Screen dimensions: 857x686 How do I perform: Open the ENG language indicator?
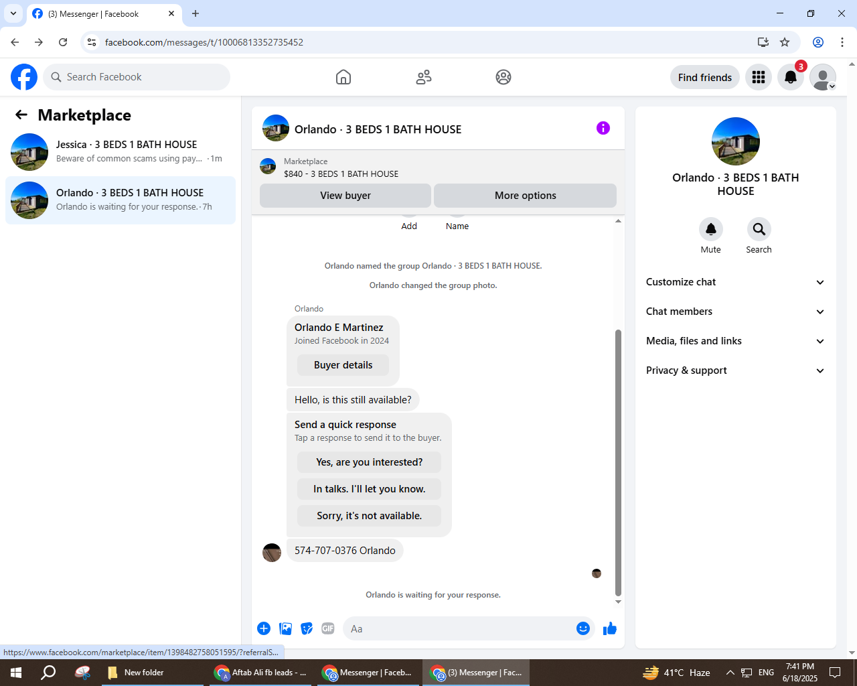pyautogui.click(x=767, y=673)
